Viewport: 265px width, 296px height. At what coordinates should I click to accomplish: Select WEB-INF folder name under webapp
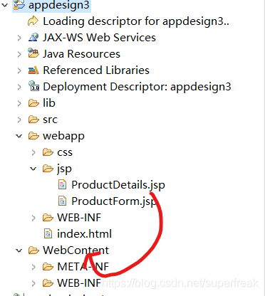tap(79, 218)
